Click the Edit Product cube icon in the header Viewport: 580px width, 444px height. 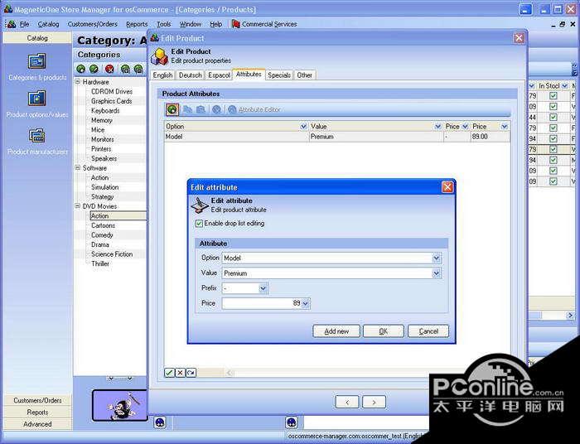160,56
